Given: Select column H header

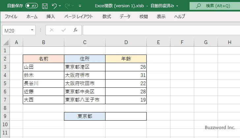Looking at the screenshot, I should [229, 42].
